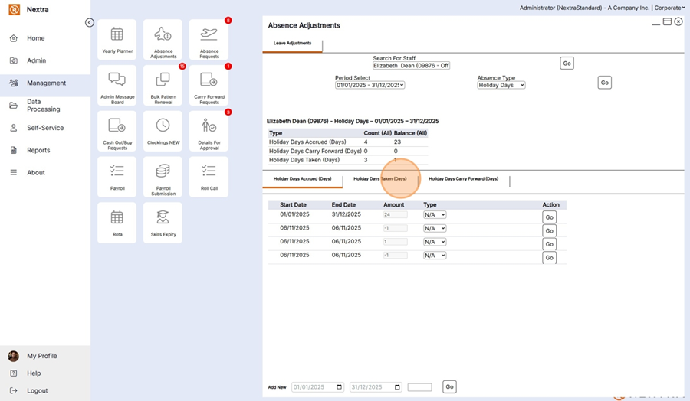Open the Clockings NEW tile

[163, 131]
